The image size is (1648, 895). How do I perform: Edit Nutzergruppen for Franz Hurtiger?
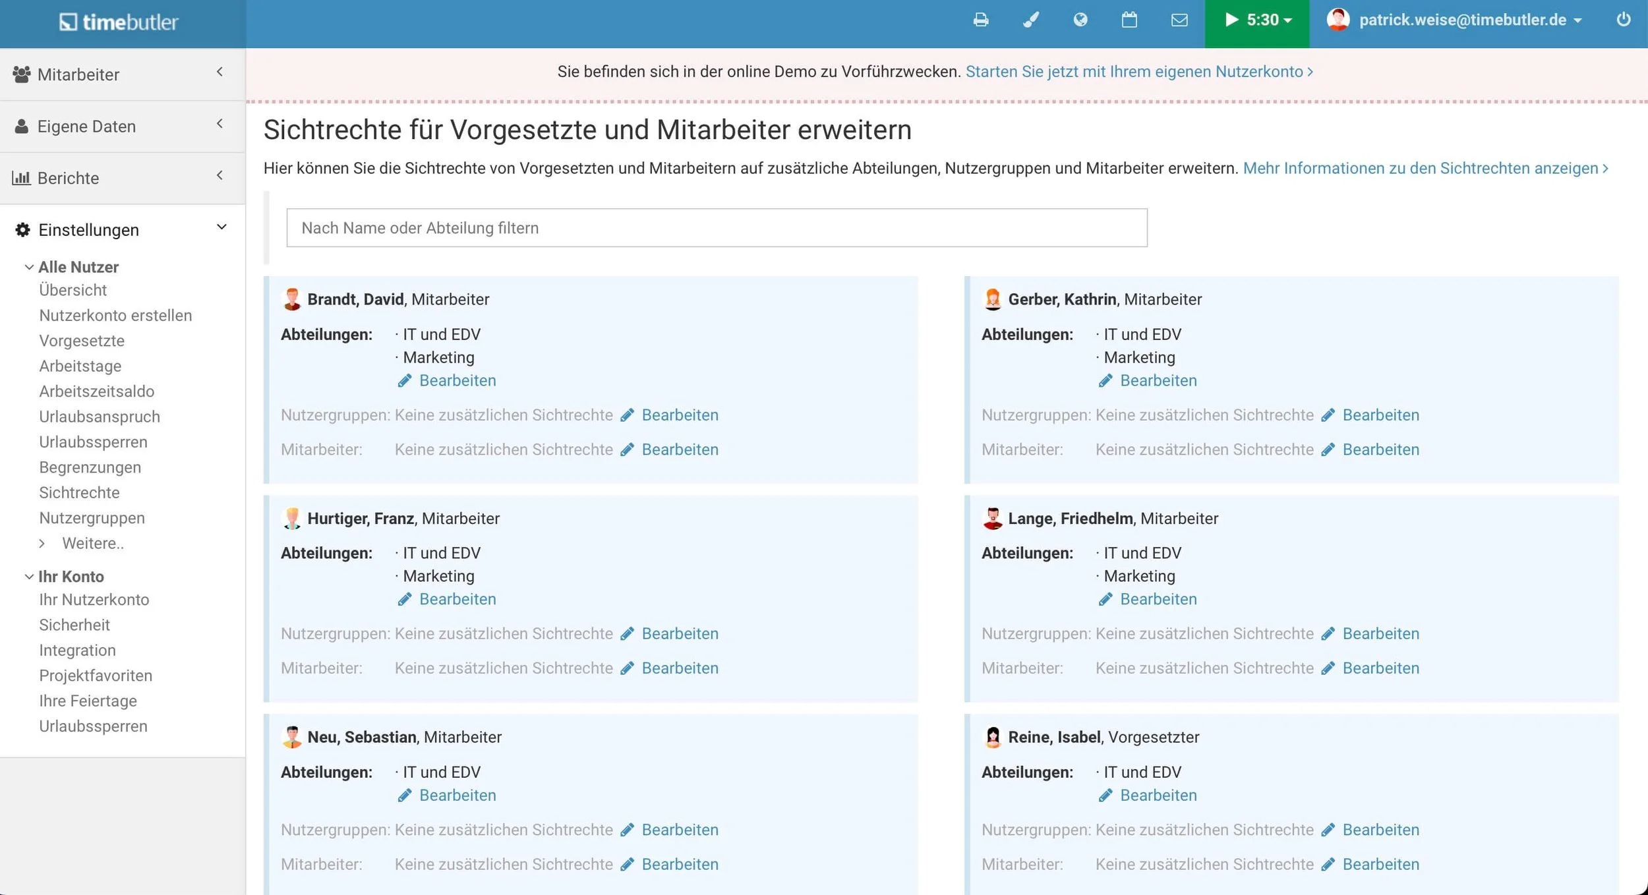click(x=679, y=633)
